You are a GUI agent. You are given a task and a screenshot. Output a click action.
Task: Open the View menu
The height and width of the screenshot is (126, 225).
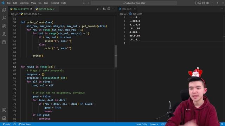[33, 3]
